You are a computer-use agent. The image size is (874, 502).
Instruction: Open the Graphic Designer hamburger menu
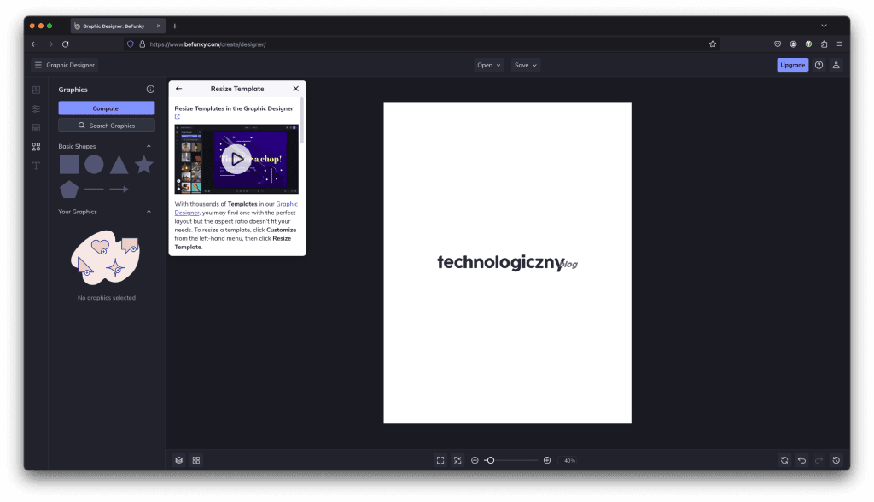click(x=38, y=65)
